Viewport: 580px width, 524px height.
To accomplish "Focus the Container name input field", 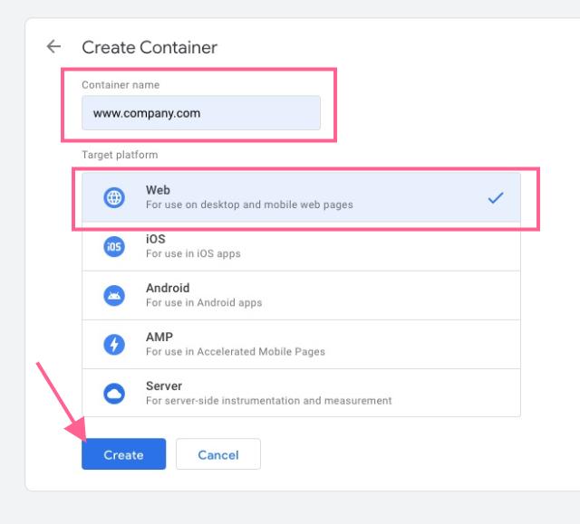I will 201,113.
